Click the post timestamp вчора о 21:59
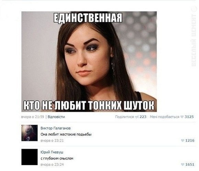This screenshot has width=199, height=171. pyautogui.click(x=33, y=117)
